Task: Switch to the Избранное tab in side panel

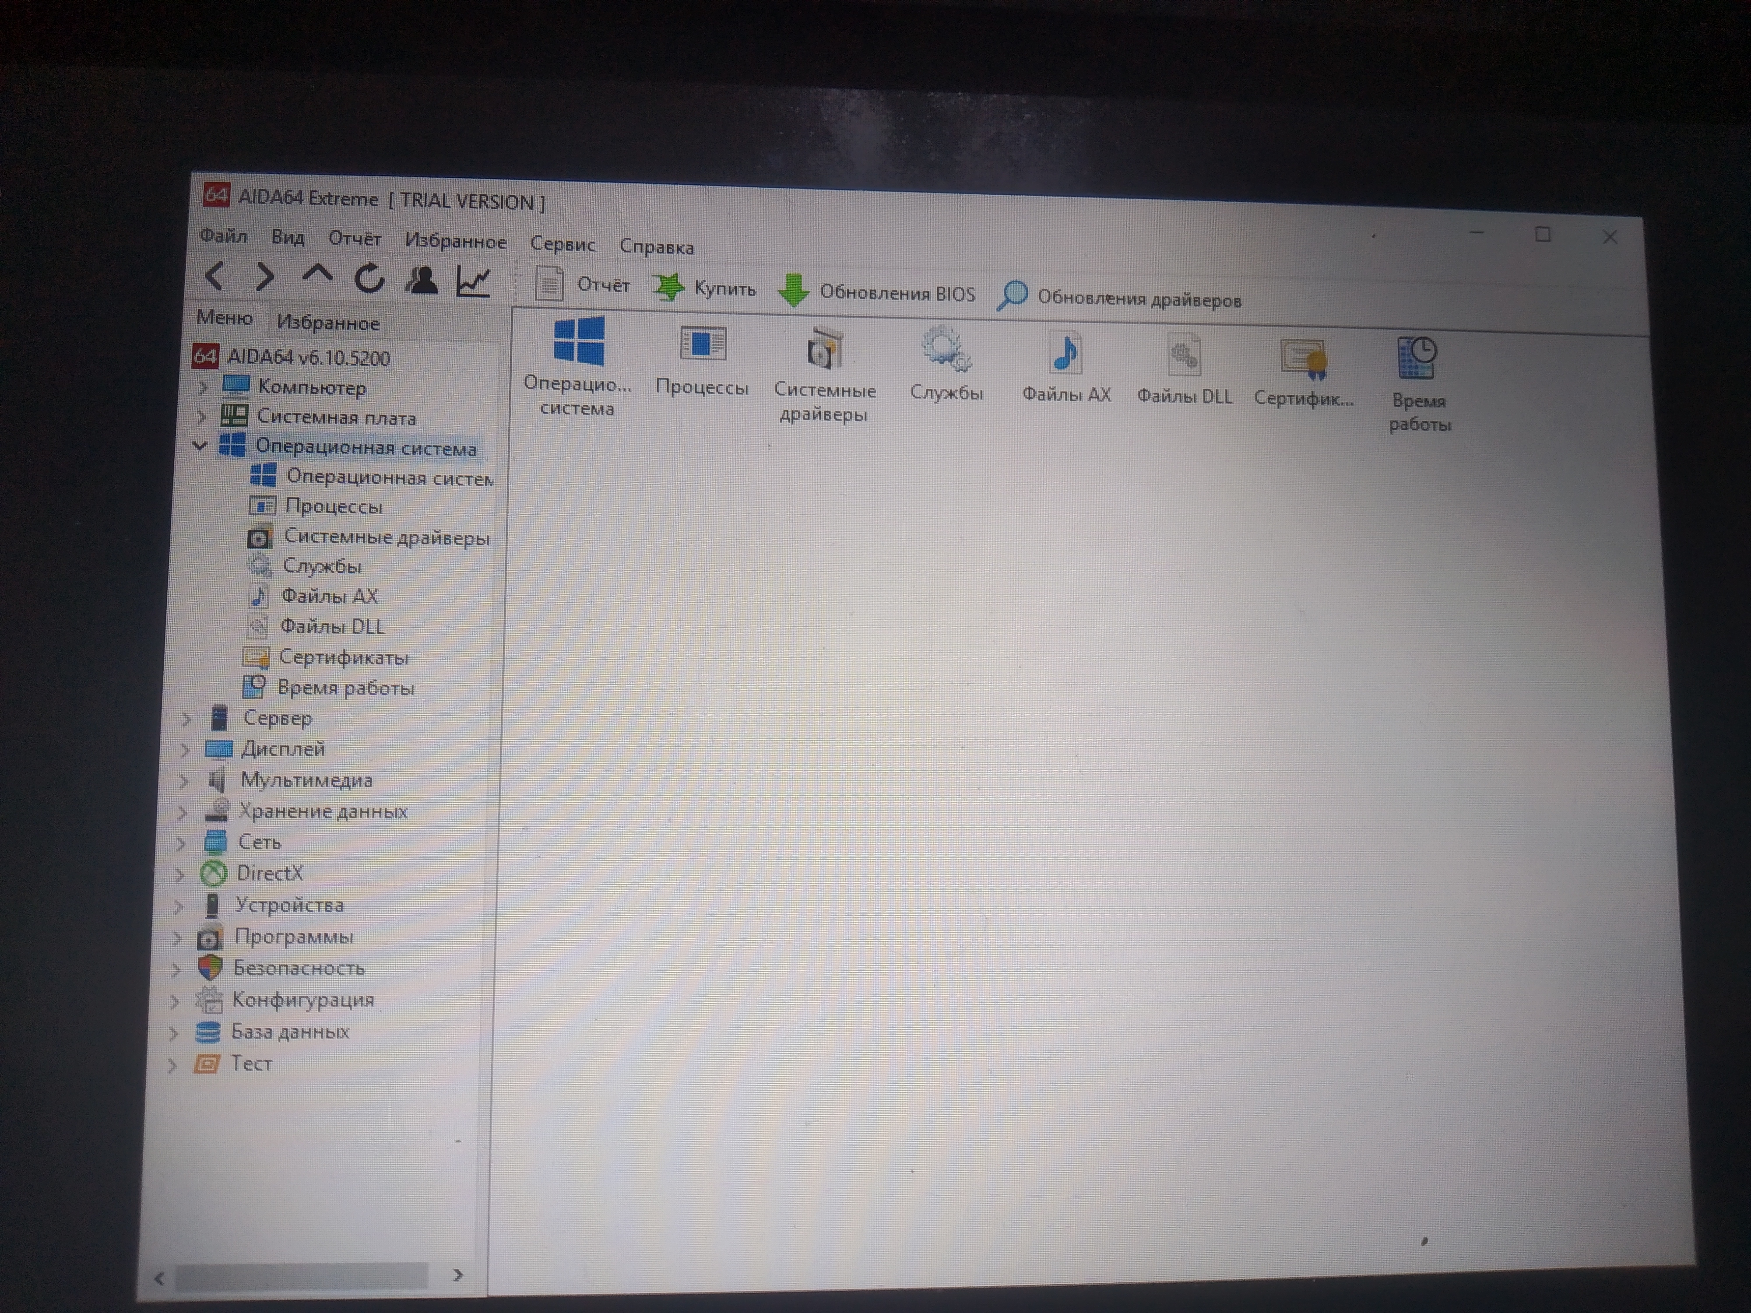Action: [328, 323]
